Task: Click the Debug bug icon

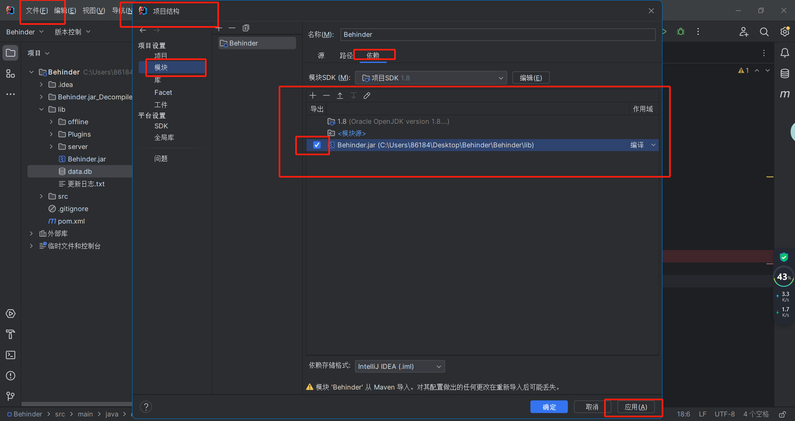Action: 681,32
